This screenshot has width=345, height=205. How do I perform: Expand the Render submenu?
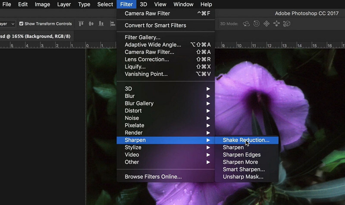[166, 133]
